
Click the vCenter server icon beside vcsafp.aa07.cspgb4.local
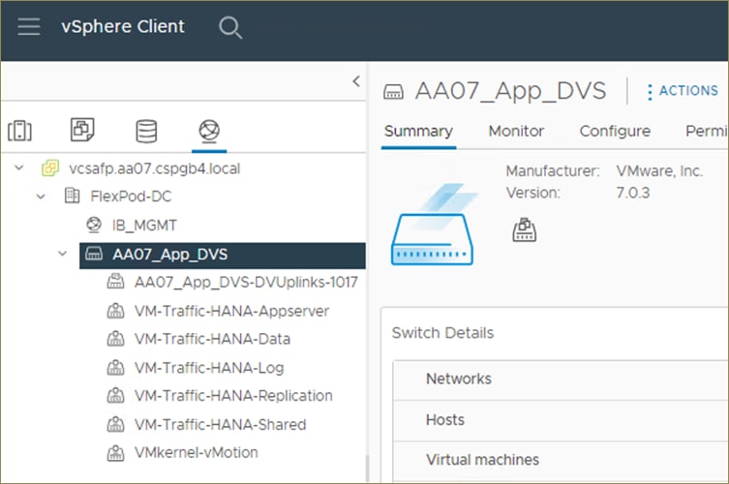(50, 167)
